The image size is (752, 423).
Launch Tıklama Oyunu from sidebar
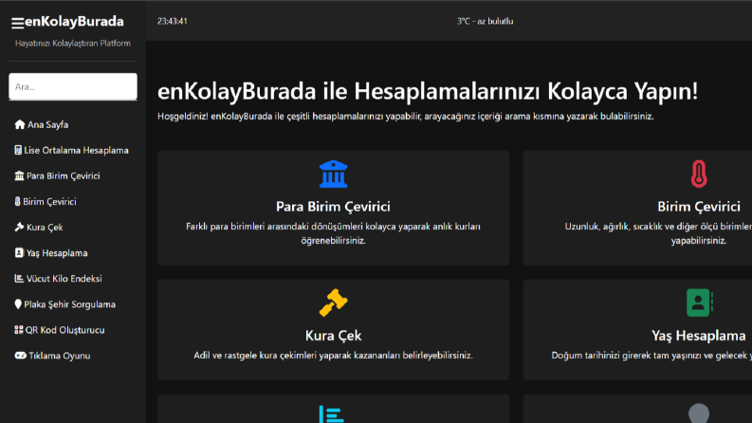point(53,356)
